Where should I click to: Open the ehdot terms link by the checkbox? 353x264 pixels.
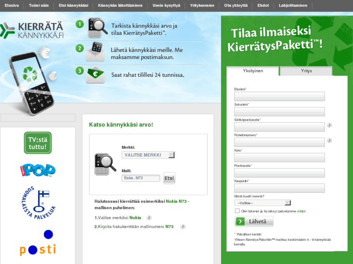[x=301, y=211]
